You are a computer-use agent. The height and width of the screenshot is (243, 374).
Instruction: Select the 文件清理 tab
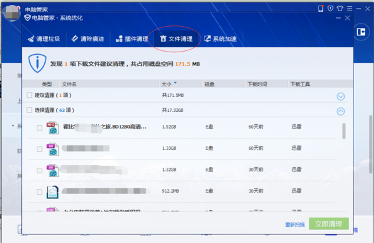tap(176, 39)
